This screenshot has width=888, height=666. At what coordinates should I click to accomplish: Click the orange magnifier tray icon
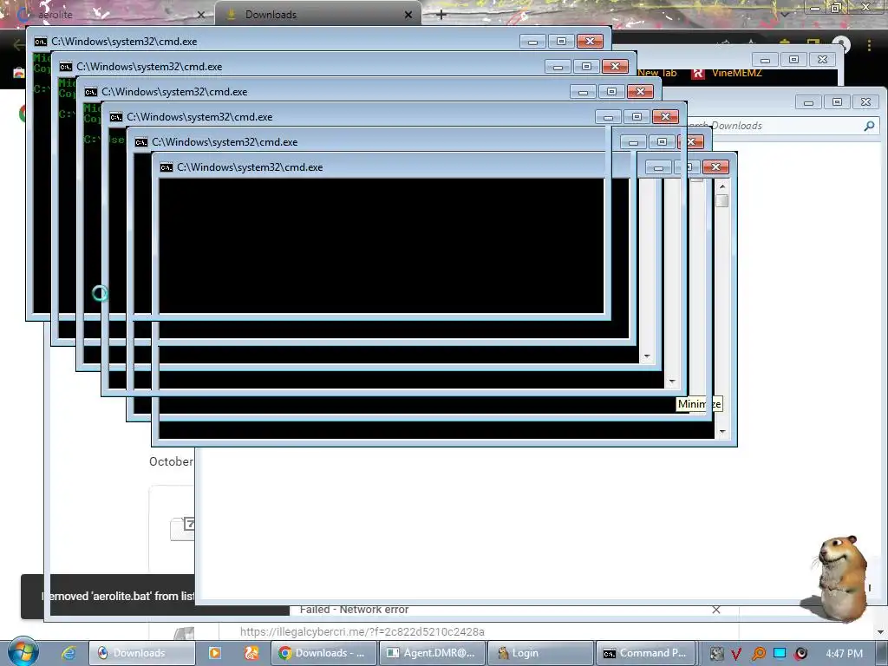pyautogui.click(x=758, y=654)
